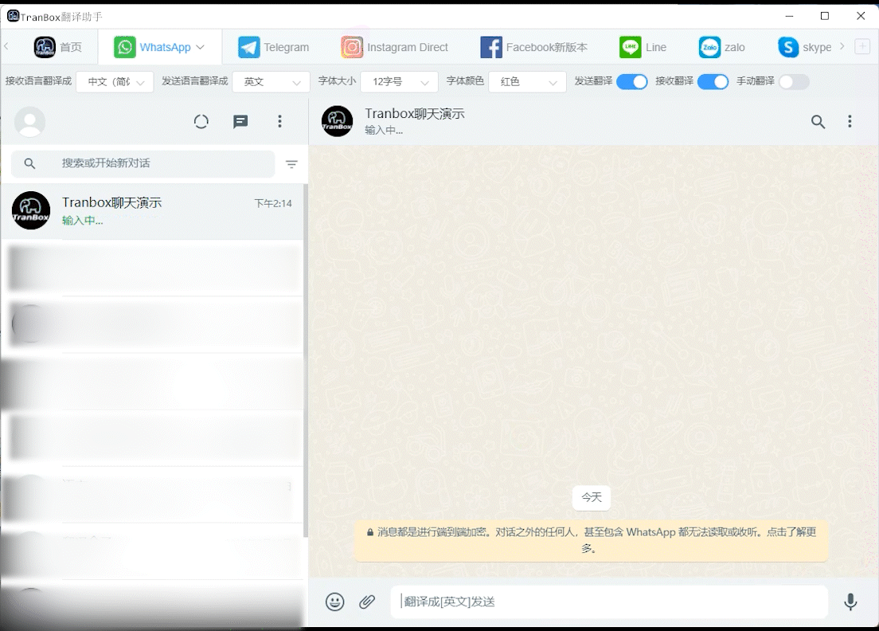Image resolution: width=879 pixels, height=631 pixels.
Task: Switch to the skype tab
Action: click(x=804, y=47)
